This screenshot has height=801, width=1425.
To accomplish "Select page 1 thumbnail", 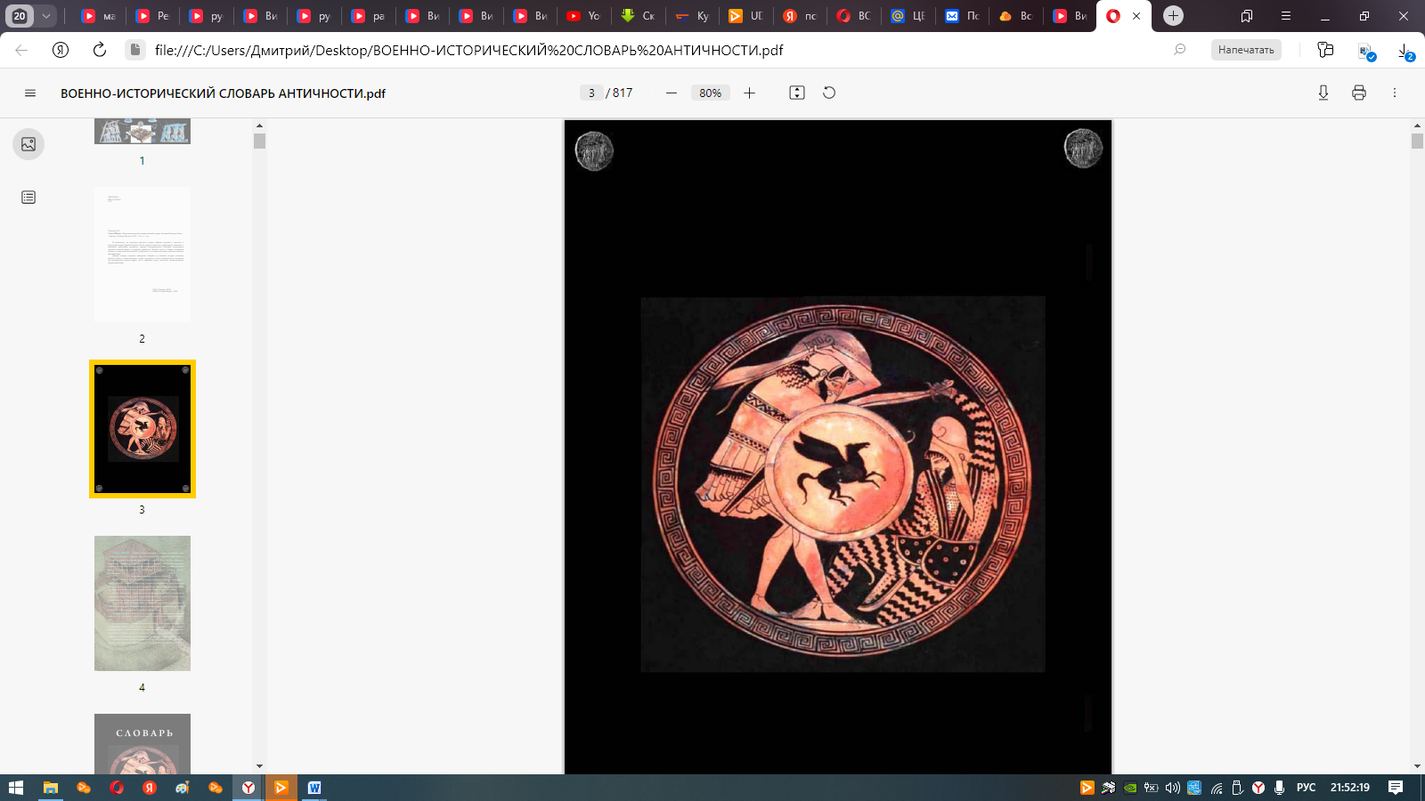I will 142,132.
